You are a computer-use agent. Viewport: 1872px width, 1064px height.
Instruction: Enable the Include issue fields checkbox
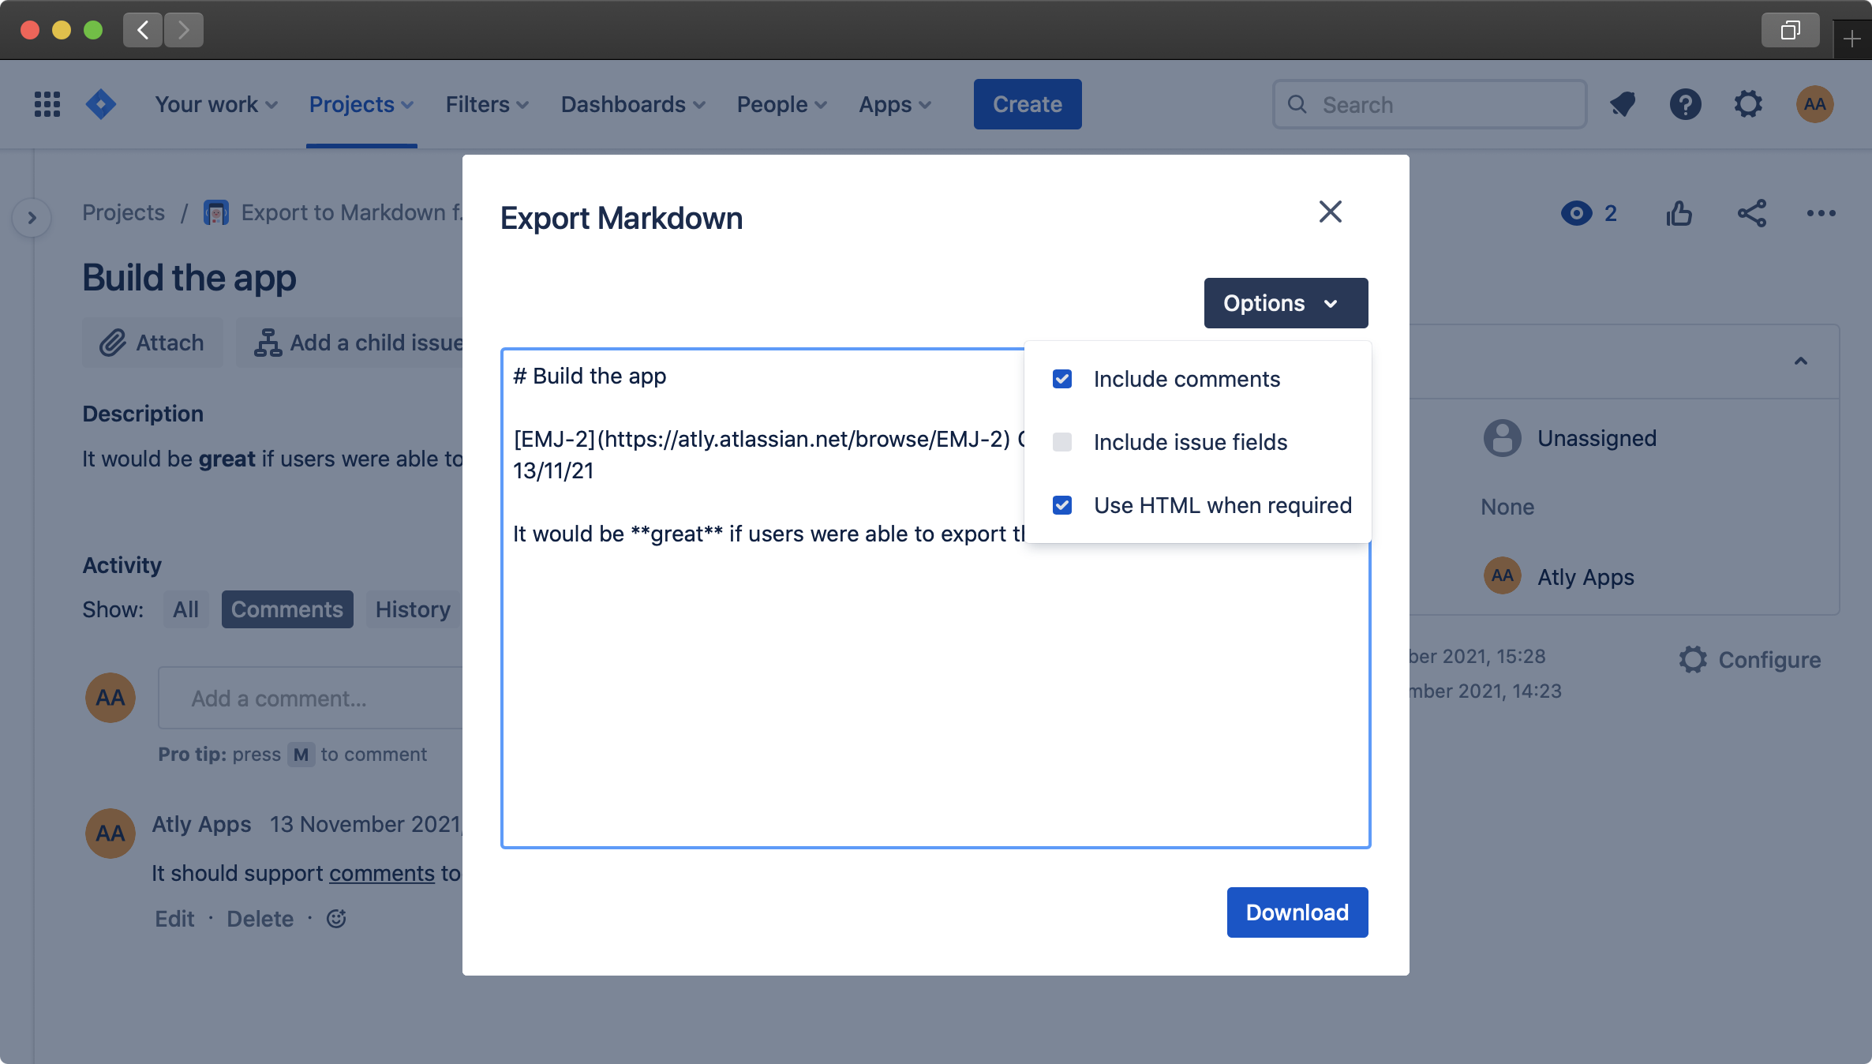(1062, 440)
